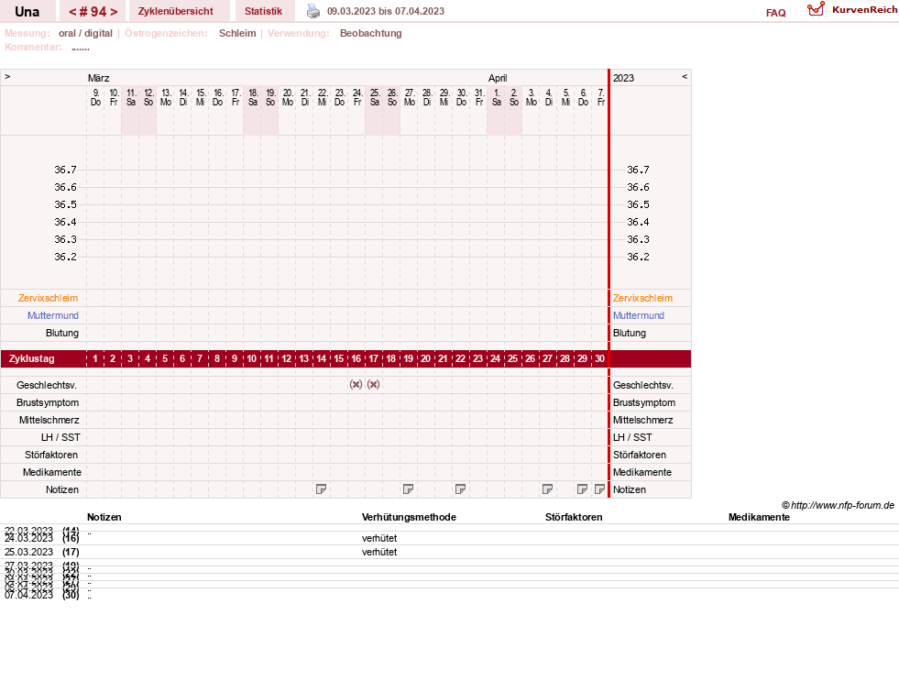Click the left Störfaktoren row label
Viewport: 899px width, 681px height.
coord(51,455)
